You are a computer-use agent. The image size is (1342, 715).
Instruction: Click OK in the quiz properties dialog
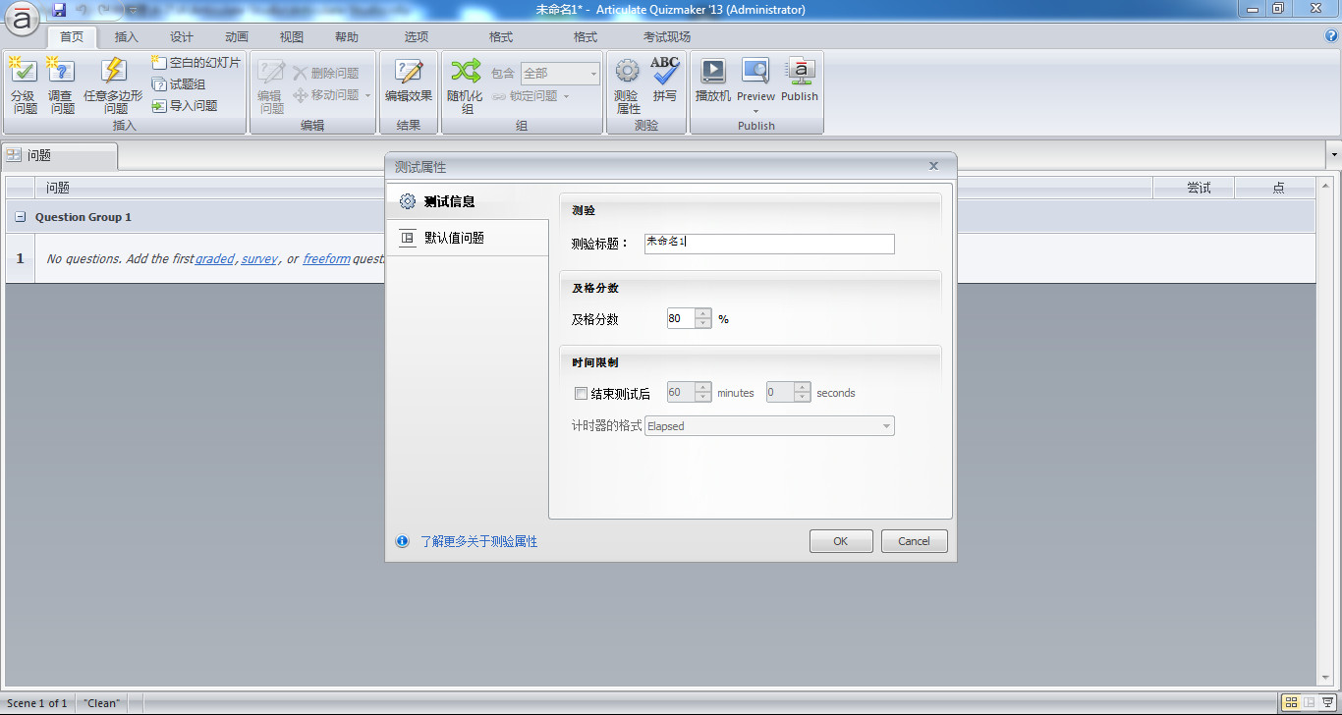[841, 541]
